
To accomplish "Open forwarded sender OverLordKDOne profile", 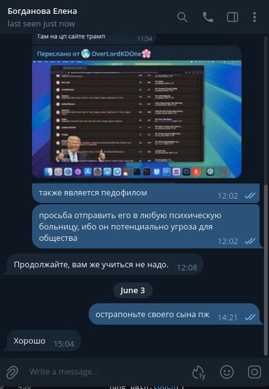I will [x=116, y=54].
